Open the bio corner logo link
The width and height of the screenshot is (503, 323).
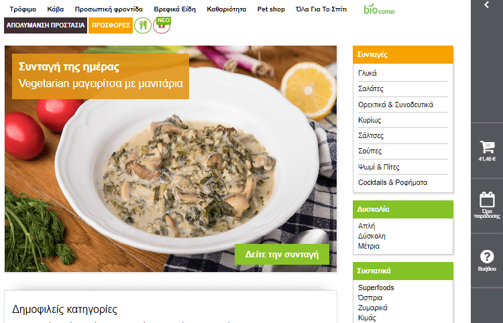379,9
